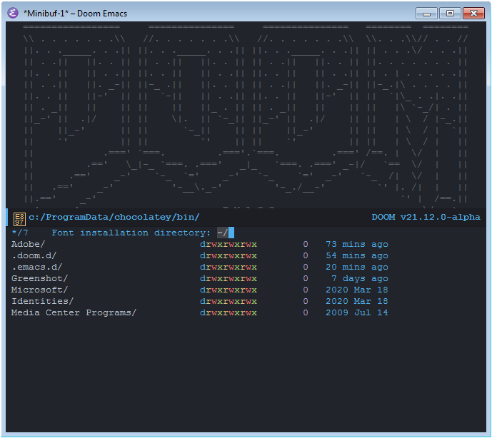Select Media Center Programs/ directory candidate
The width and height of the screenshot is (492, 438).
[74, 312]
